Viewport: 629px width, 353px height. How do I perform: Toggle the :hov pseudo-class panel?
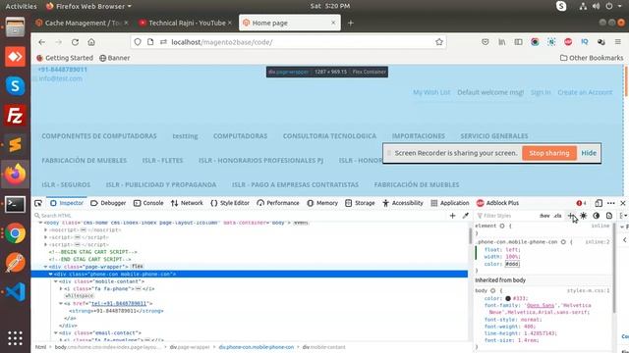tap(544, 216)
